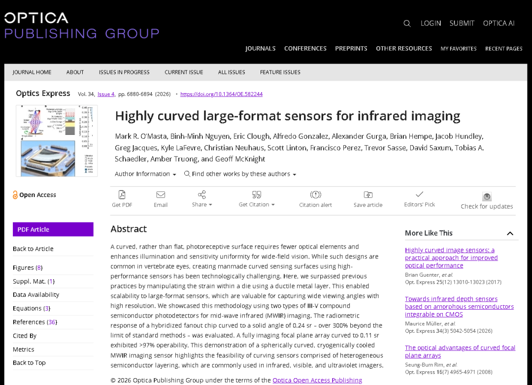This screenshot has width=532, height=385.
Task: Click the Email envelope icon
Action: click(x=161, y=195)
